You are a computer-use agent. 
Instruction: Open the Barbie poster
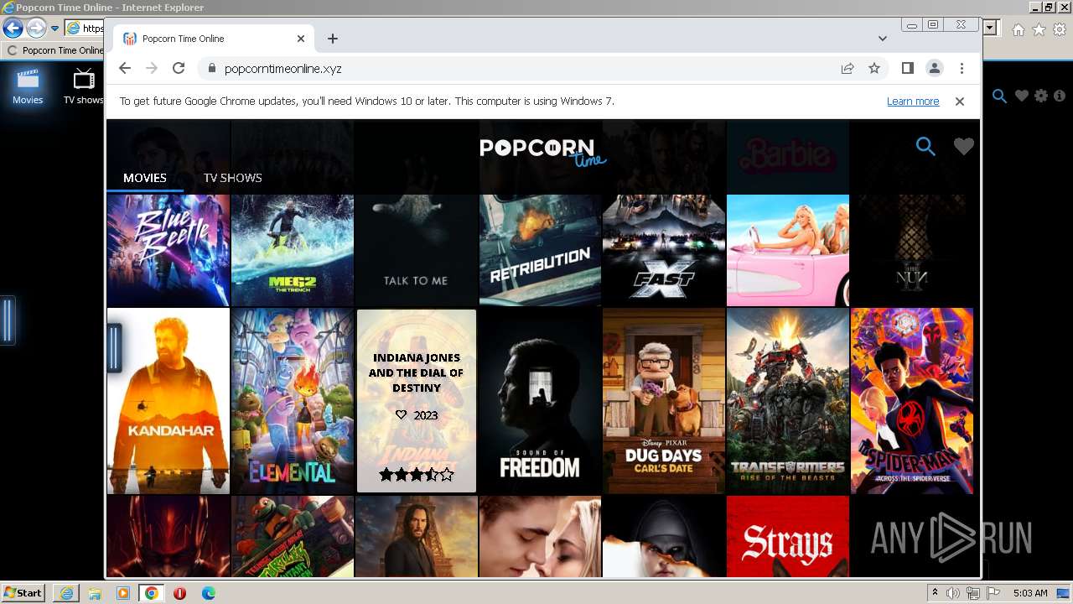(788, 250)
